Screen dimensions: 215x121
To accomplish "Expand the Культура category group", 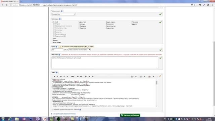I will coord(82,24).
